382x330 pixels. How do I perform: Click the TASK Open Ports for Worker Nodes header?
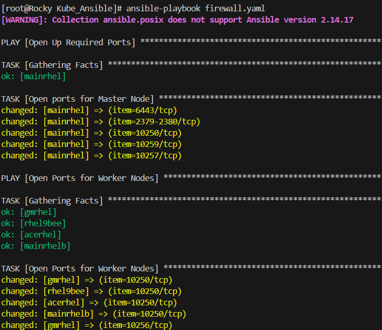(80, 268)
